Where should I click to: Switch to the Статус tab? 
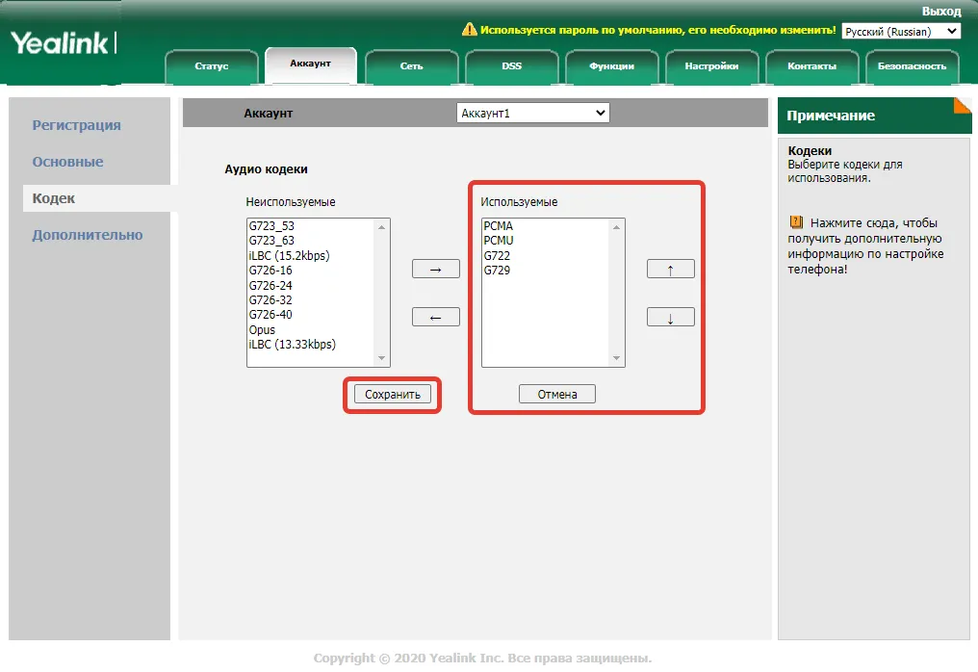[x=212, y=66]
